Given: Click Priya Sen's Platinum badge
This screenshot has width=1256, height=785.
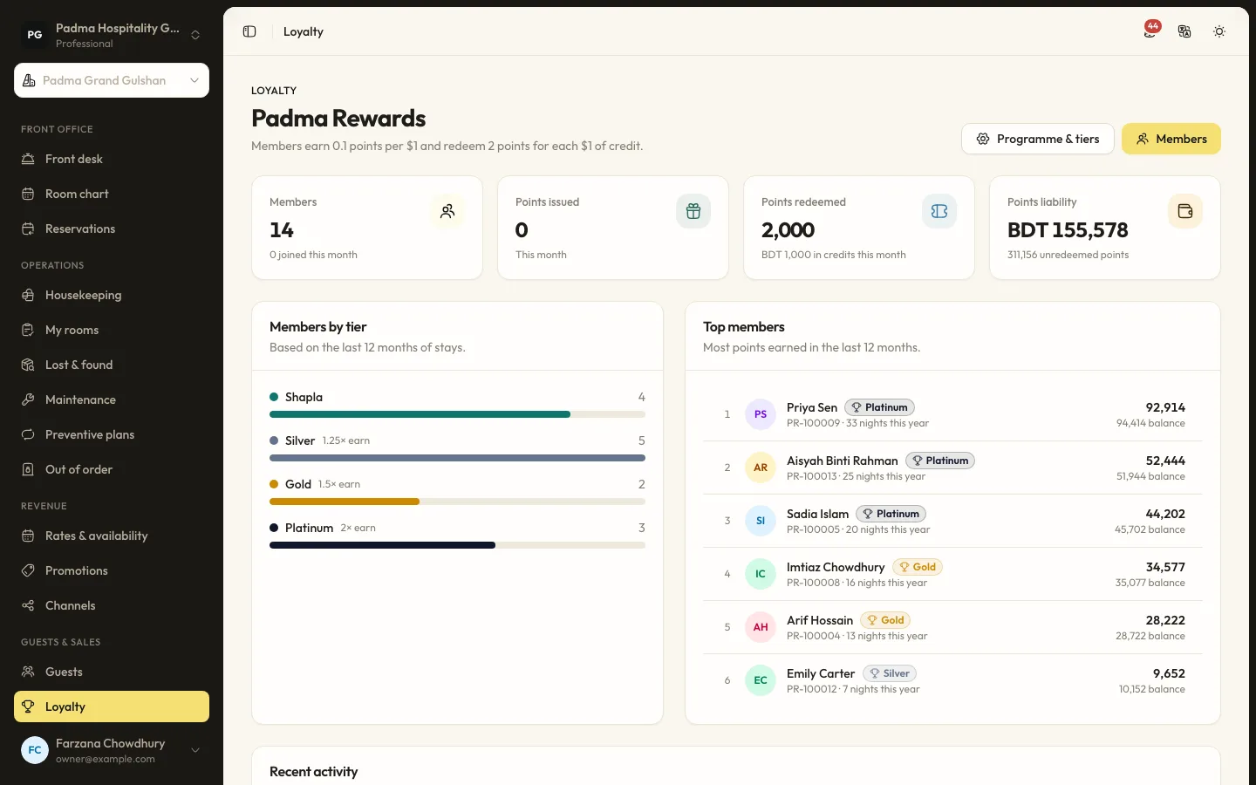Looking at the screenshot, I should pyautogui.click(x=879, y=407).
